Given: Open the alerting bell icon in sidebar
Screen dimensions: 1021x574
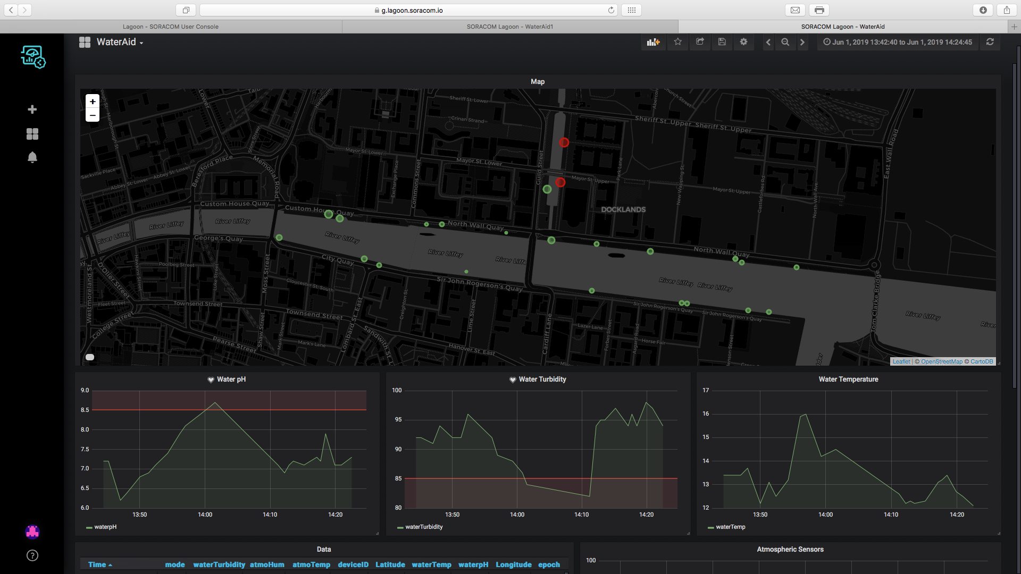Looking at the screenshot, I should [x=32, y=157].
